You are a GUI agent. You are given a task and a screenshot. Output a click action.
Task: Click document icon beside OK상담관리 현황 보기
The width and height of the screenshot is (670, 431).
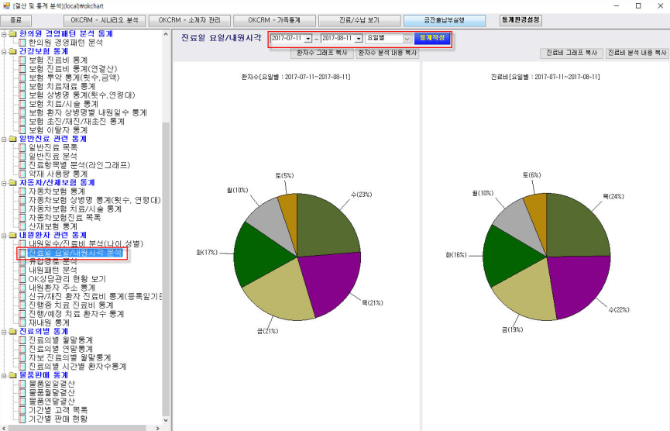(22, 279)
